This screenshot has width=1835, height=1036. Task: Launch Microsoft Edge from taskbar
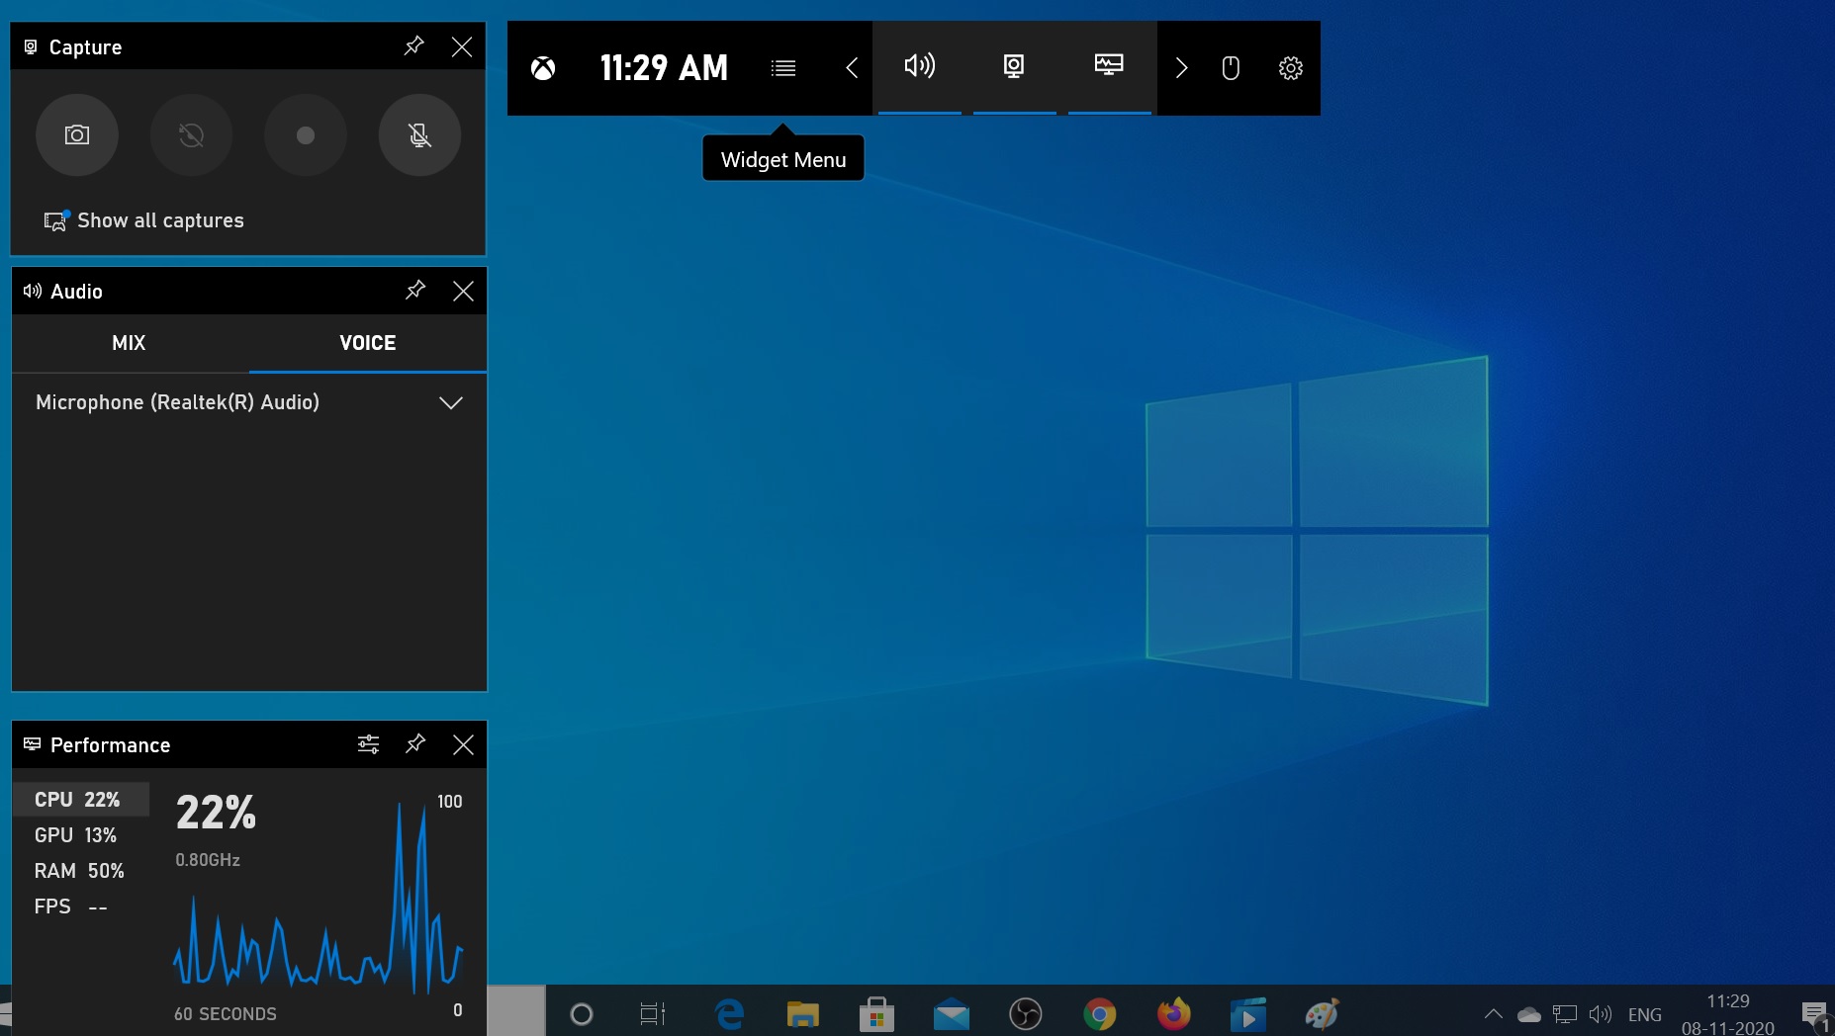click(x=729, y=1013)
